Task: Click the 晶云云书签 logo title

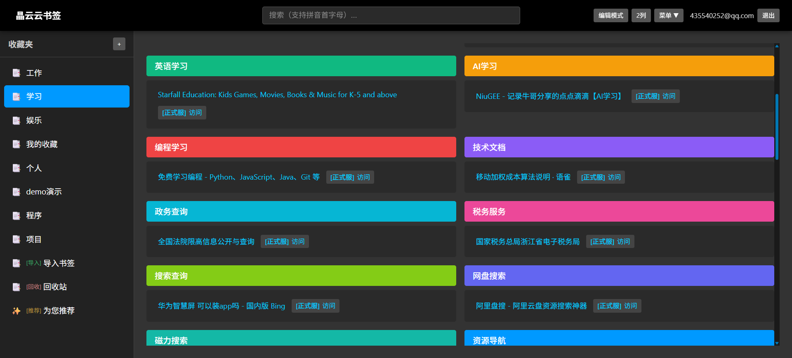Action: (38, 16)
